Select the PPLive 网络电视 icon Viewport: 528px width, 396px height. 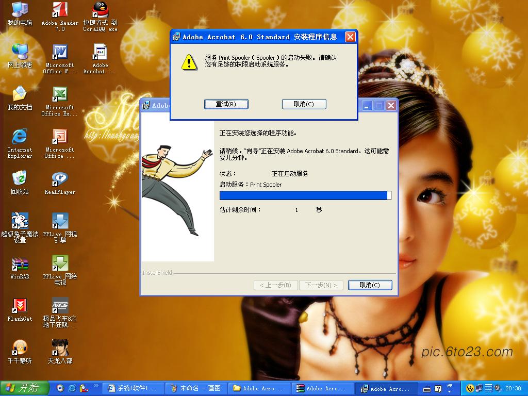point(60,270)
